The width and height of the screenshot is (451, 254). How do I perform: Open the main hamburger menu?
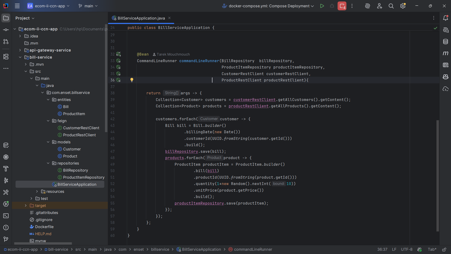point(17,6)
